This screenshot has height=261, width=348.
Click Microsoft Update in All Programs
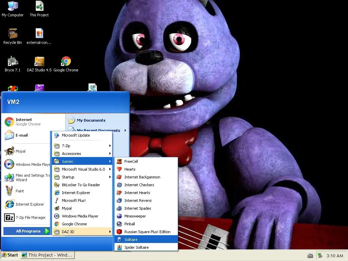pos(82,135)
